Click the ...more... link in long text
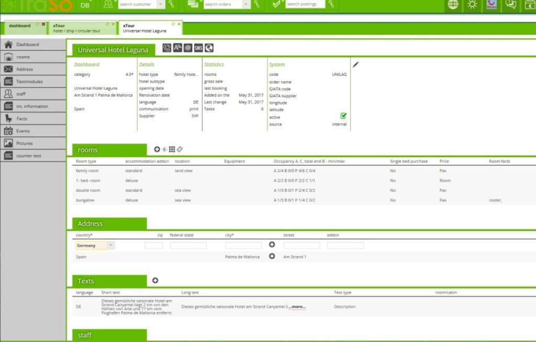The image size is (536, 342). click(297, 306)
